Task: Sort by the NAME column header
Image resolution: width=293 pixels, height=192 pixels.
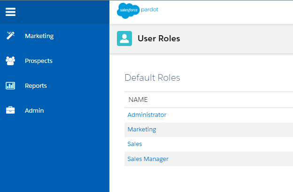Action: pos(138,100)
